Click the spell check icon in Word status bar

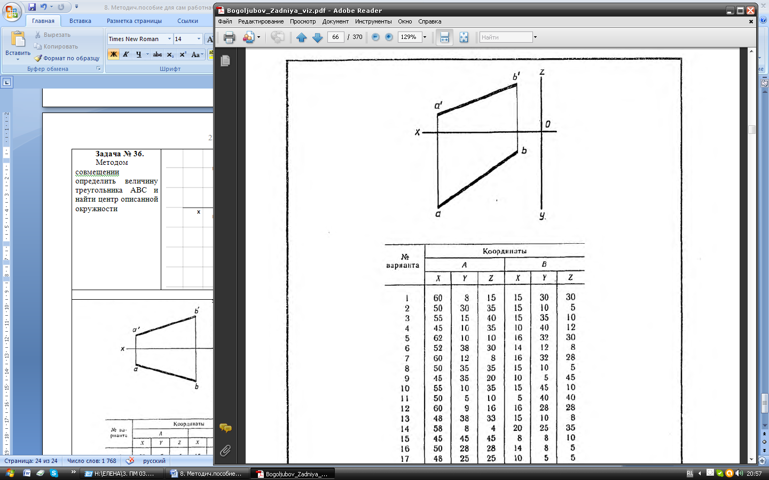pyautogui.click(x=130, y=461)
